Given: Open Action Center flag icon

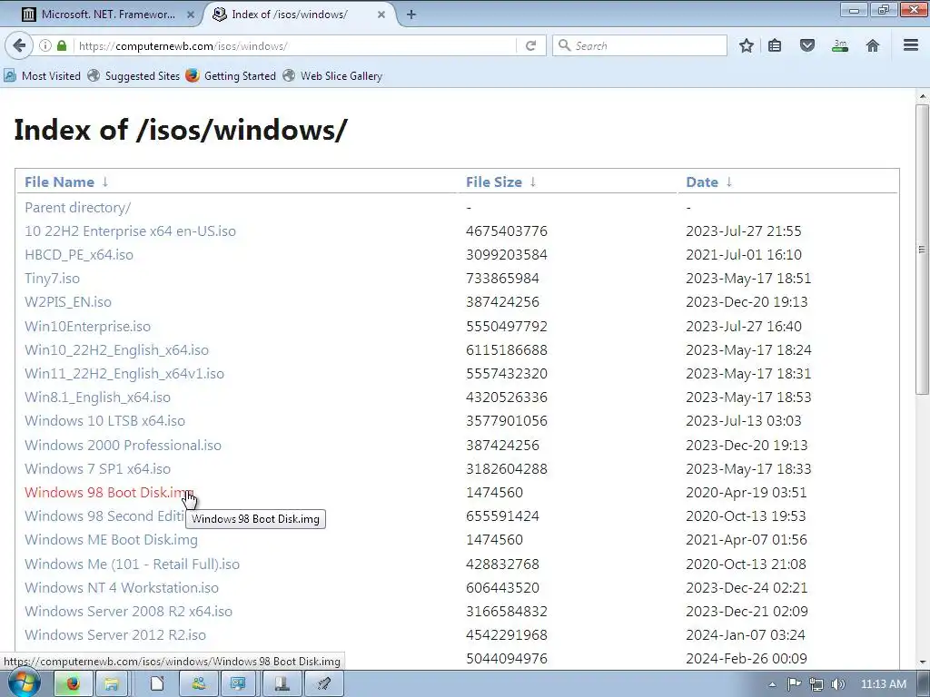Looking at the screenshot, I should [x=794, y=684].
